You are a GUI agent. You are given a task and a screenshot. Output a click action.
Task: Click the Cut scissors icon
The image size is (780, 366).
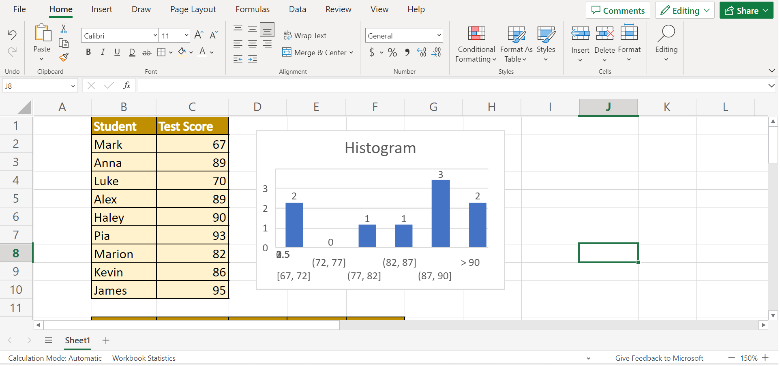[64, 29]
